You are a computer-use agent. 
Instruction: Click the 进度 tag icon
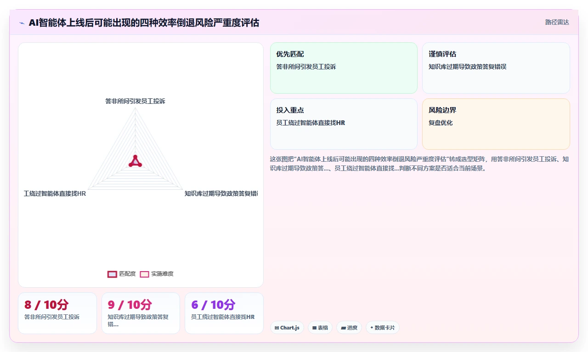tap(343, 328)
